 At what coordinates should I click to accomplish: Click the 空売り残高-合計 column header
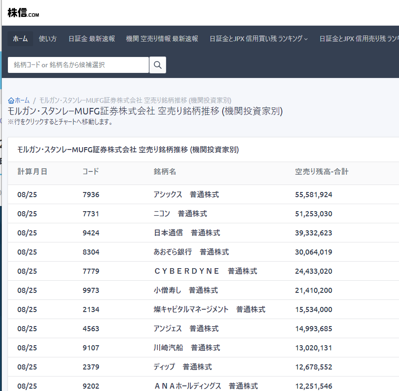click(322, 171)
